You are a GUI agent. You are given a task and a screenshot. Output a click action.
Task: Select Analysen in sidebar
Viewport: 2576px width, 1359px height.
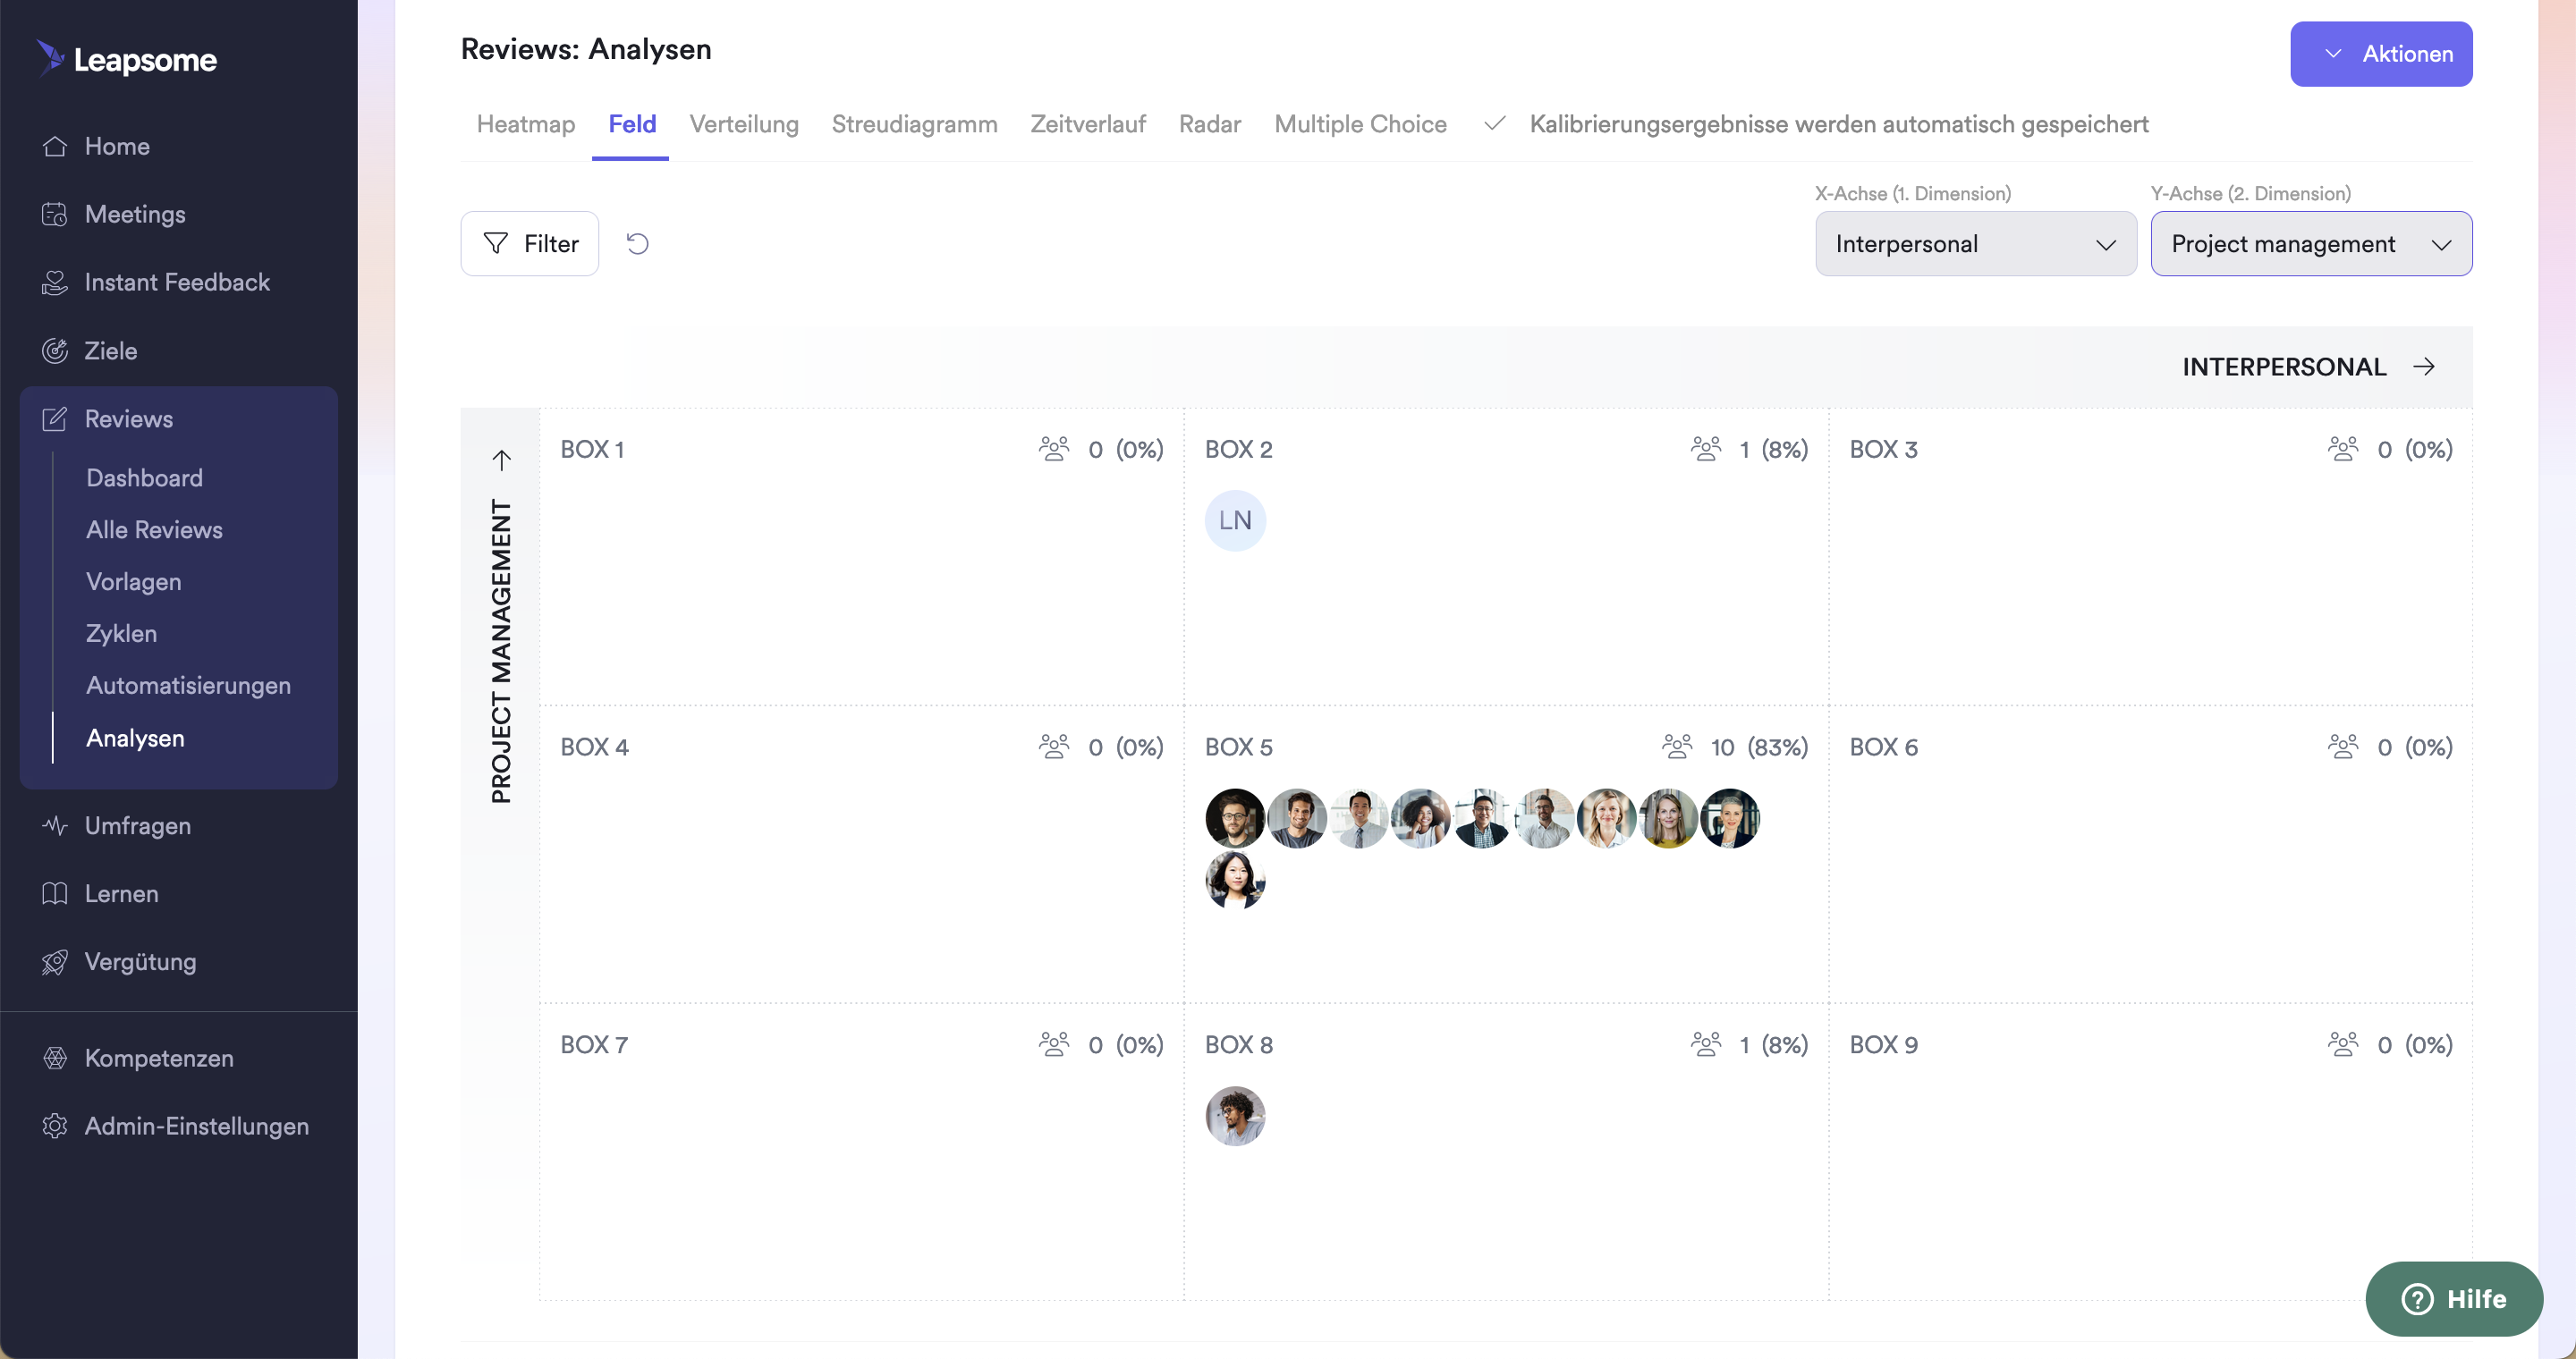135,738
